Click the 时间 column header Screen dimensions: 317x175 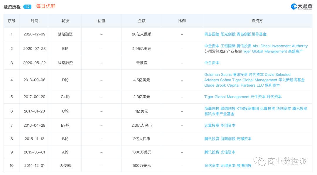(x=34, y=21)
